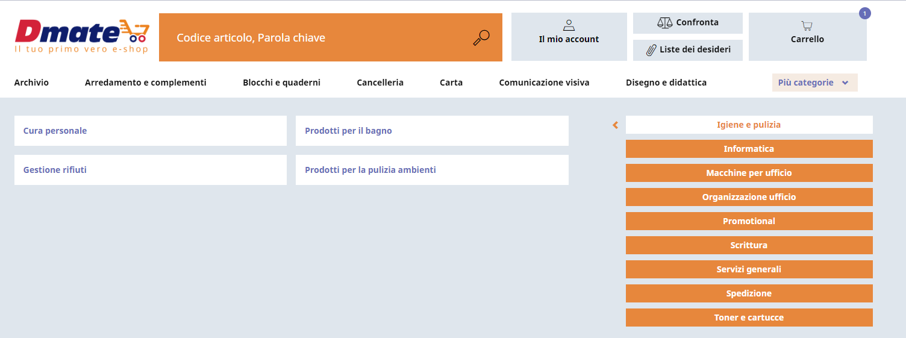Focus the Codice articolo search field
Image resolution: width=906 pixels, height=338 pixels.
[316, 38]
